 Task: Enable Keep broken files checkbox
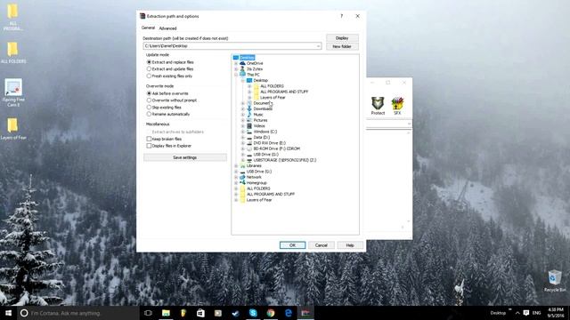pyautogui.click(x=149, y=139)
